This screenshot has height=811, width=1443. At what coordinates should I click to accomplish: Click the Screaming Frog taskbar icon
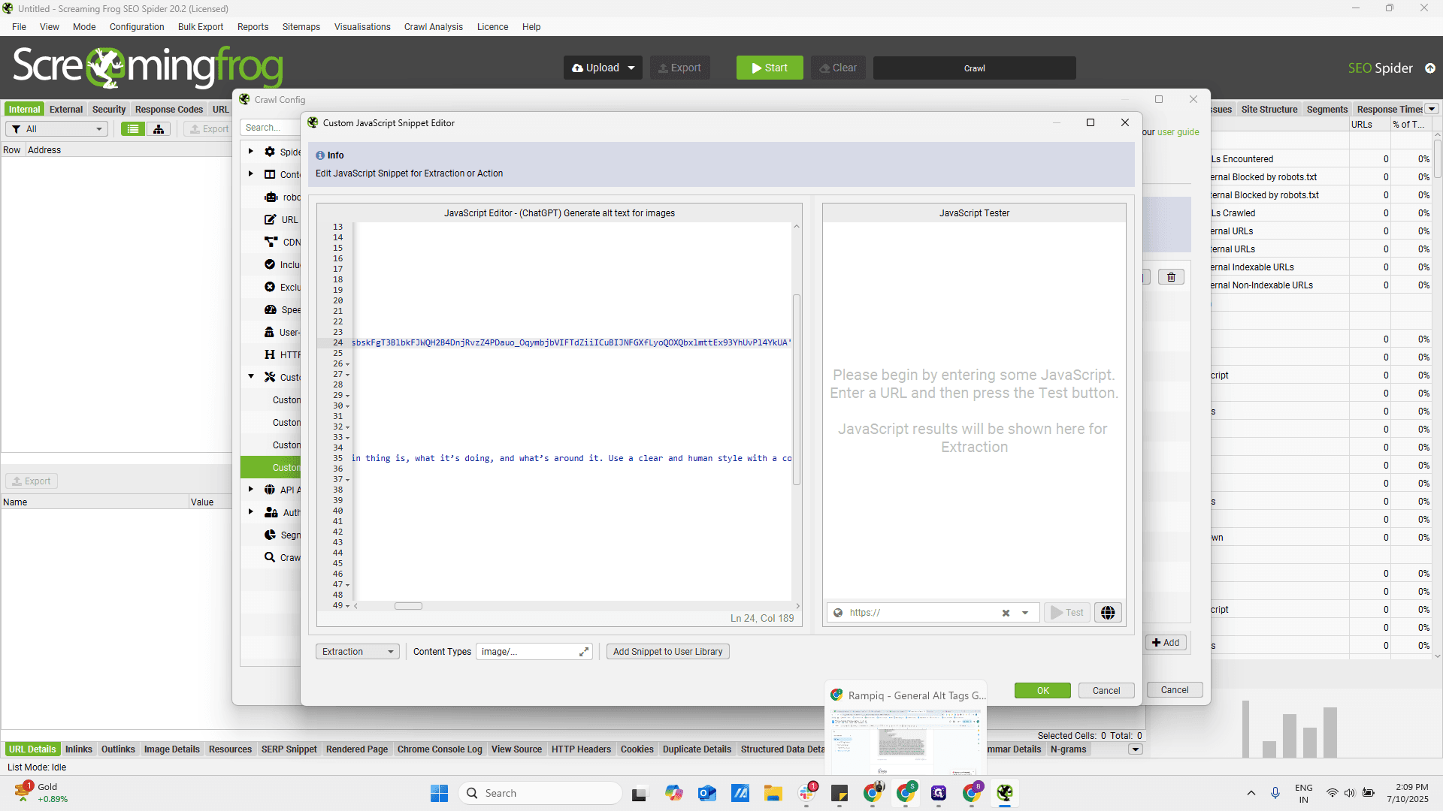[1005, 793]
